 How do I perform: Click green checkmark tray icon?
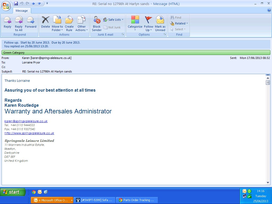[249, 196]
